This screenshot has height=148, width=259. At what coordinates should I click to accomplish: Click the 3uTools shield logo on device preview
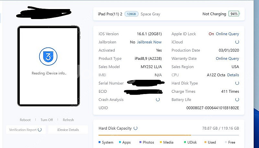click(x=48, y=57)
